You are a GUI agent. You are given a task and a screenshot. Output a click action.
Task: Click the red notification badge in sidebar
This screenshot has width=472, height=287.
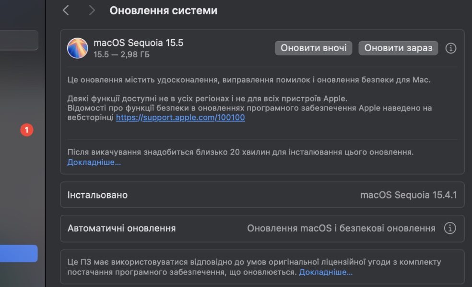tap(27, 130)
